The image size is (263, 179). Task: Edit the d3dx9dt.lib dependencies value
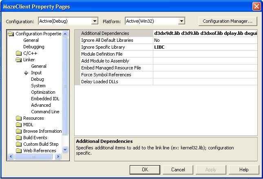[x=205, y=33]
